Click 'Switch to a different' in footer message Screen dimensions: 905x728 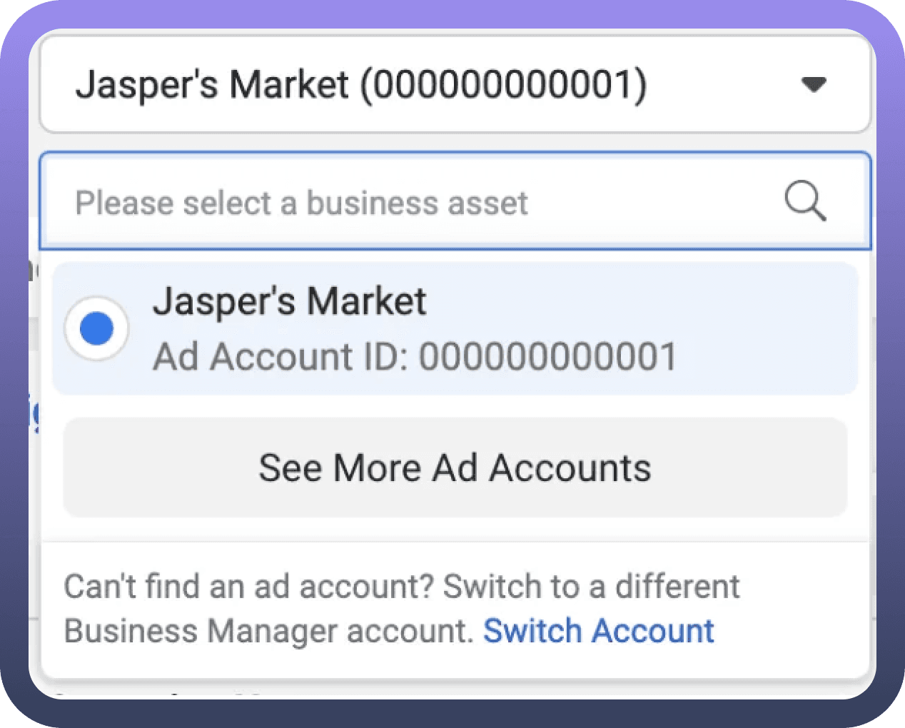point(591,587)
